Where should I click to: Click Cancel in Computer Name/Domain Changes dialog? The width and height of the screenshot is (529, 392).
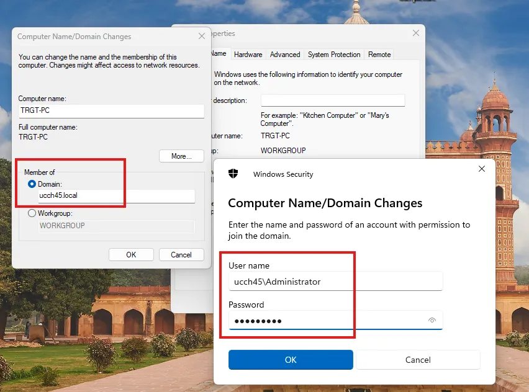pos(181,255)
